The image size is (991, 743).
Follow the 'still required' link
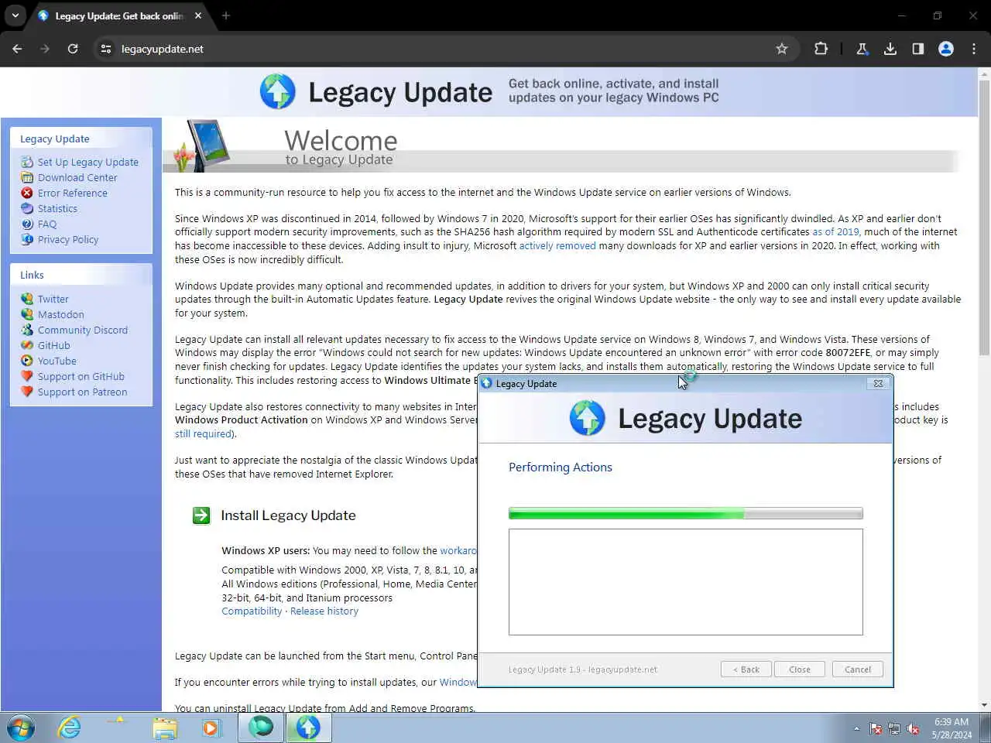coord(204,433)
